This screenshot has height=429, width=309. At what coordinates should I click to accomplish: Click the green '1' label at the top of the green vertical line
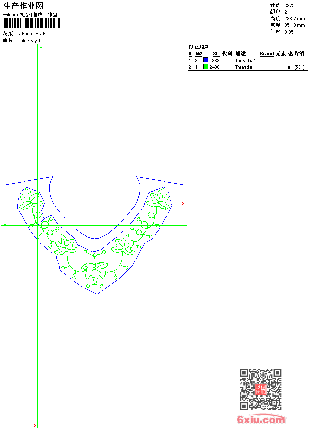(x=41, y=47)
